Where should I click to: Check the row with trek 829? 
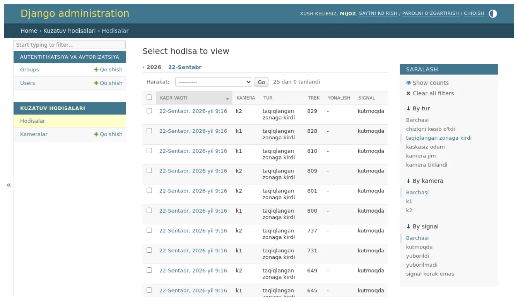pyautogui.click(x=149, y=111)
